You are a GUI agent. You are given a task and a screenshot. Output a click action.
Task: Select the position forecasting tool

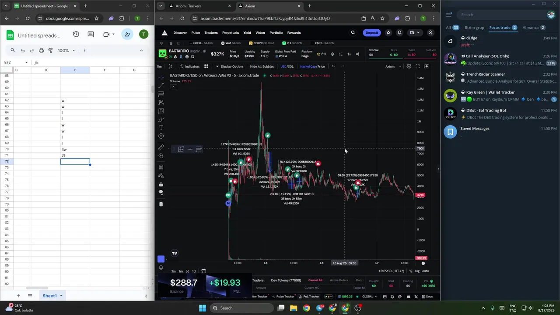point(161,111)
